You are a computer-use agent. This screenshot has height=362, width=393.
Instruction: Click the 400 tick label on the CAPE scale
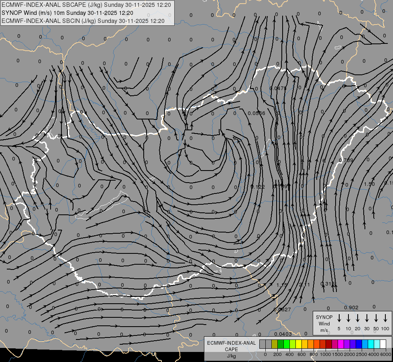[289, 354]
